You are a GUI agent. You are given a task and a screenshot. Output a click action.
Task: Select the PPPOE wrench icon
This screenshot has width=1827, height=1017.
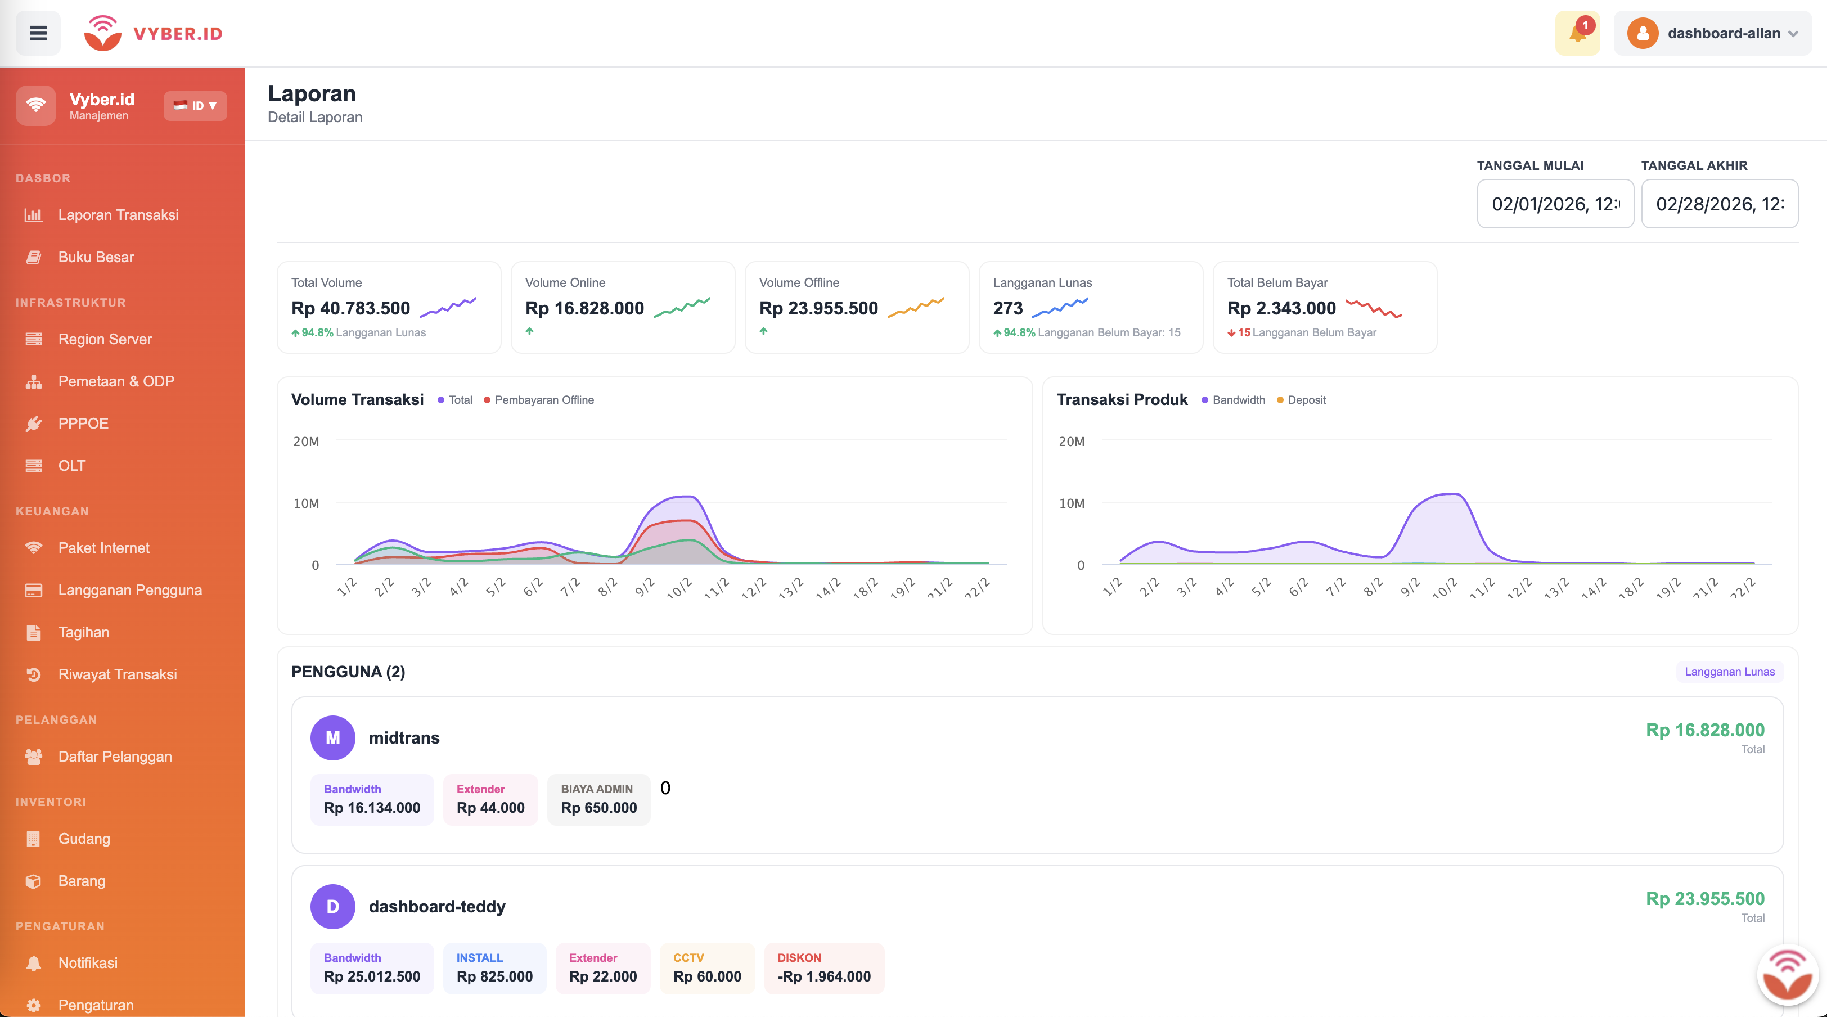34,424
